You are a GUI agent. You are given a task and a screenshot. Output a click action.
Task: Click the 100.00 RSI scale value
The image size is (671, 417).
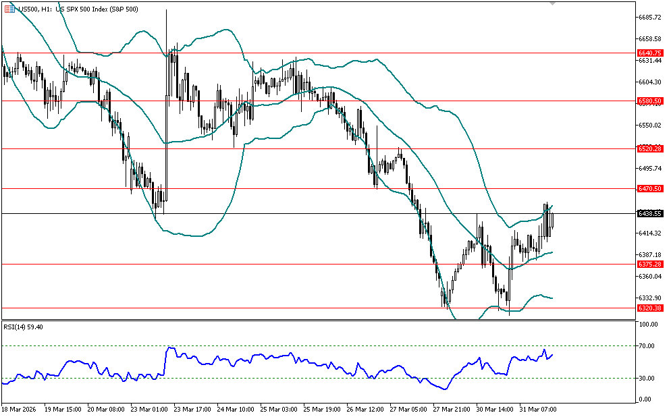(x=648, y=325)
